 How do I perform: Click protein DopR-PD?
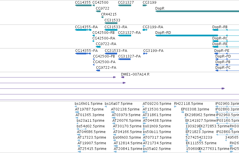(227, 59)
